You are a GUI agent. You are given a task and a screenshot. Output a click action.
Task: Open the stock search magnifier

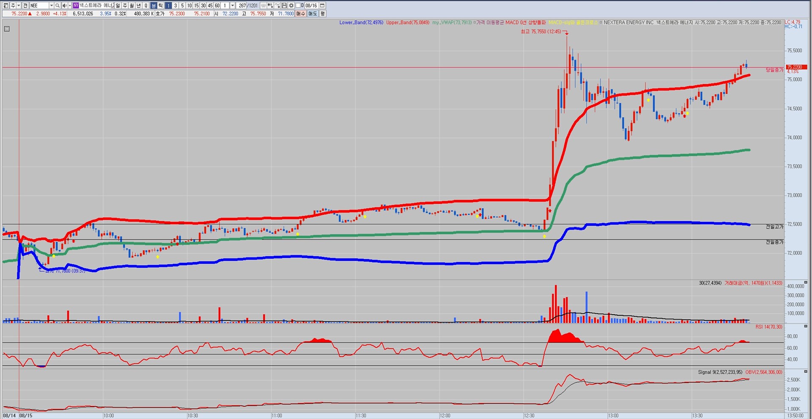coord(58,5)
